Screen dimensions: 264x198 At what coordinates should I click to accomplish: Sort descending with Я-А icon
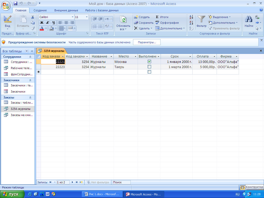coord(191,23)
